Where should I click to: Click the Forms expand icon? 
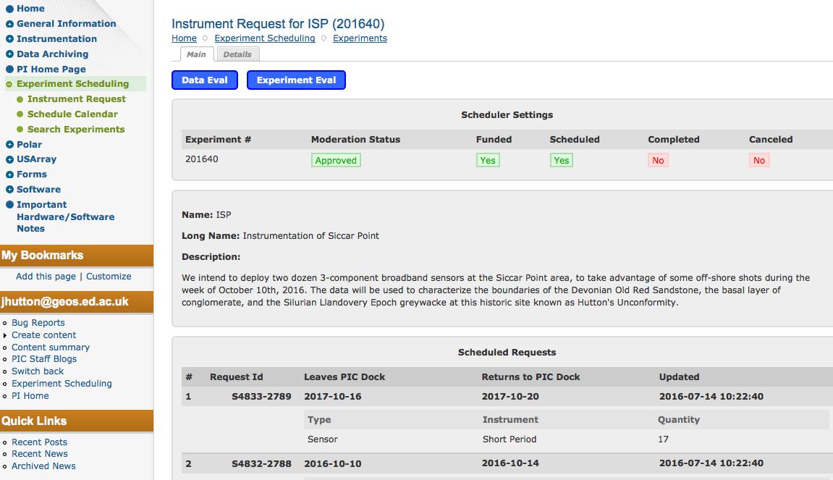coord(9,174)
